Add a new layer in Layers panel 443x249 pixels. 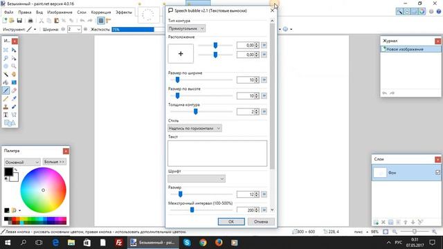tap(376, 223)
